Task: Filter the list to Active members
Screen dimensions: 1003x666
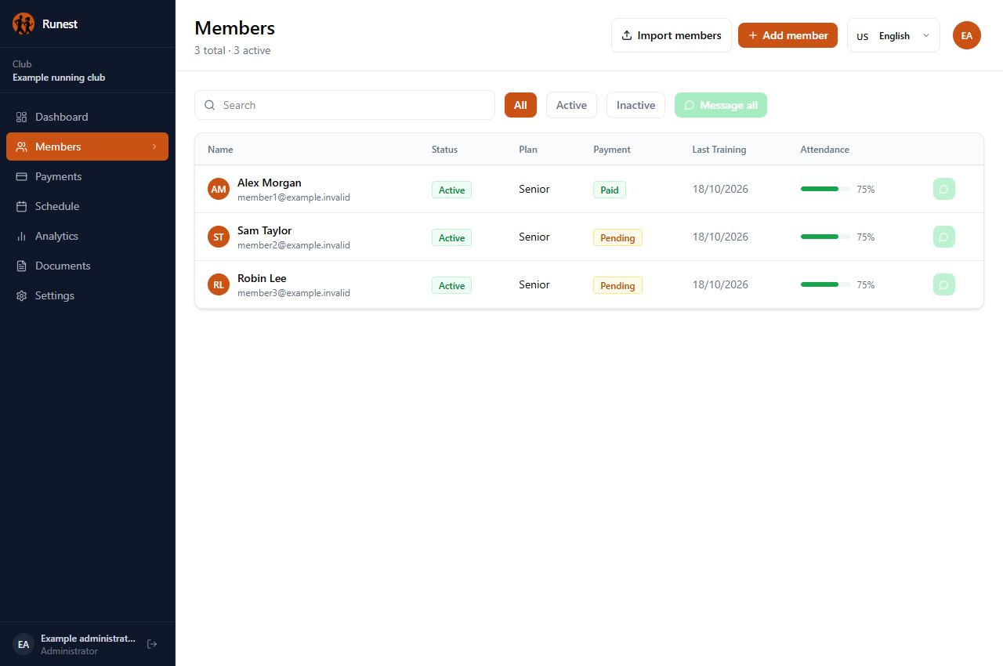Action: [x=571, y=105]
